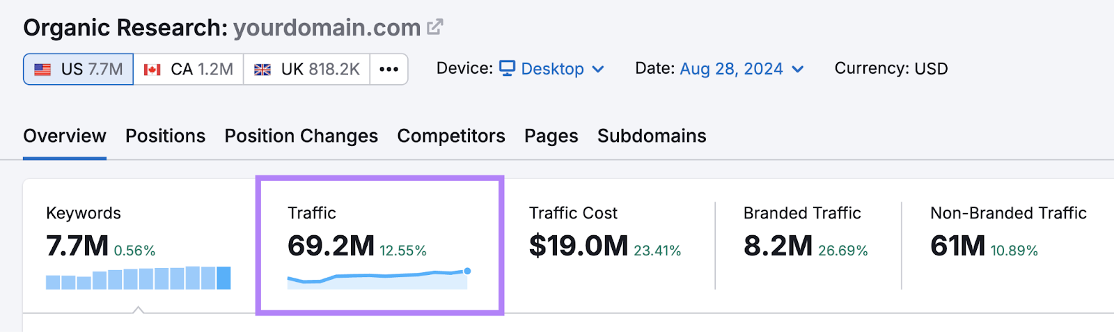Open the Competitors tab
1114x332 pixels.
coord(451,136)
